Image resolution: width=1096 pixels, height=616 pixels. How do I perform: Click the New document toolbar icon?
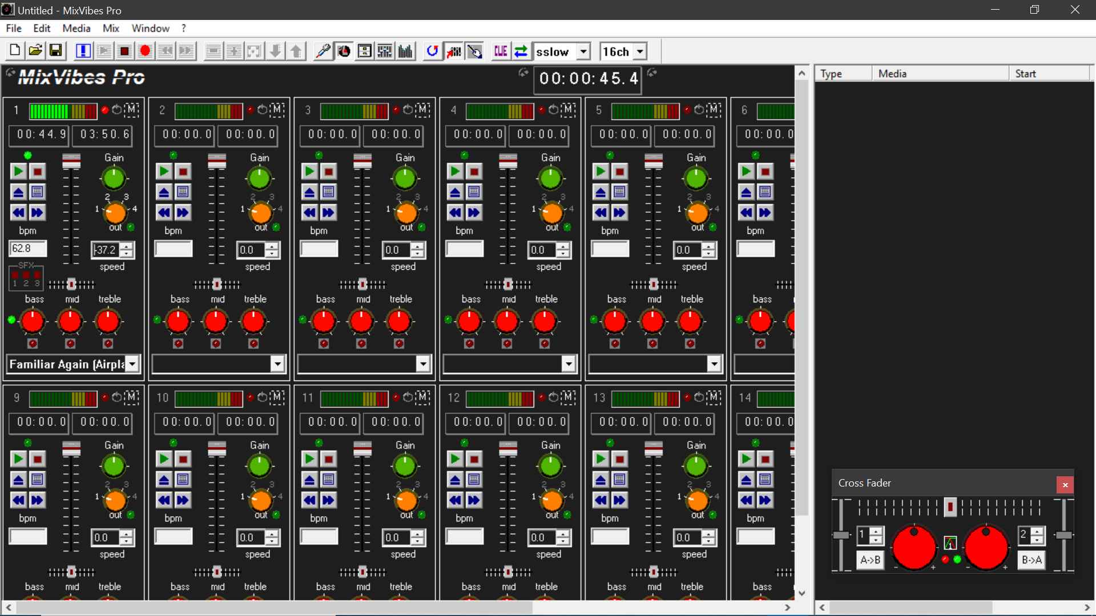click(x=15, y=51)
